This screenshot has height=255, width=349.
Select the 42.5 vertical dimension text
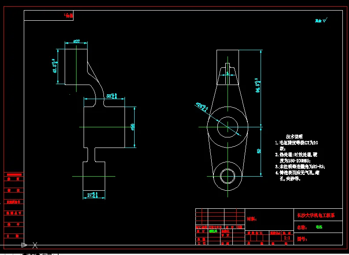tap(55, 66)
